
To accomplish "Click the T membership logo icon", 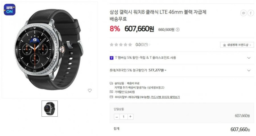I will 112,58.
